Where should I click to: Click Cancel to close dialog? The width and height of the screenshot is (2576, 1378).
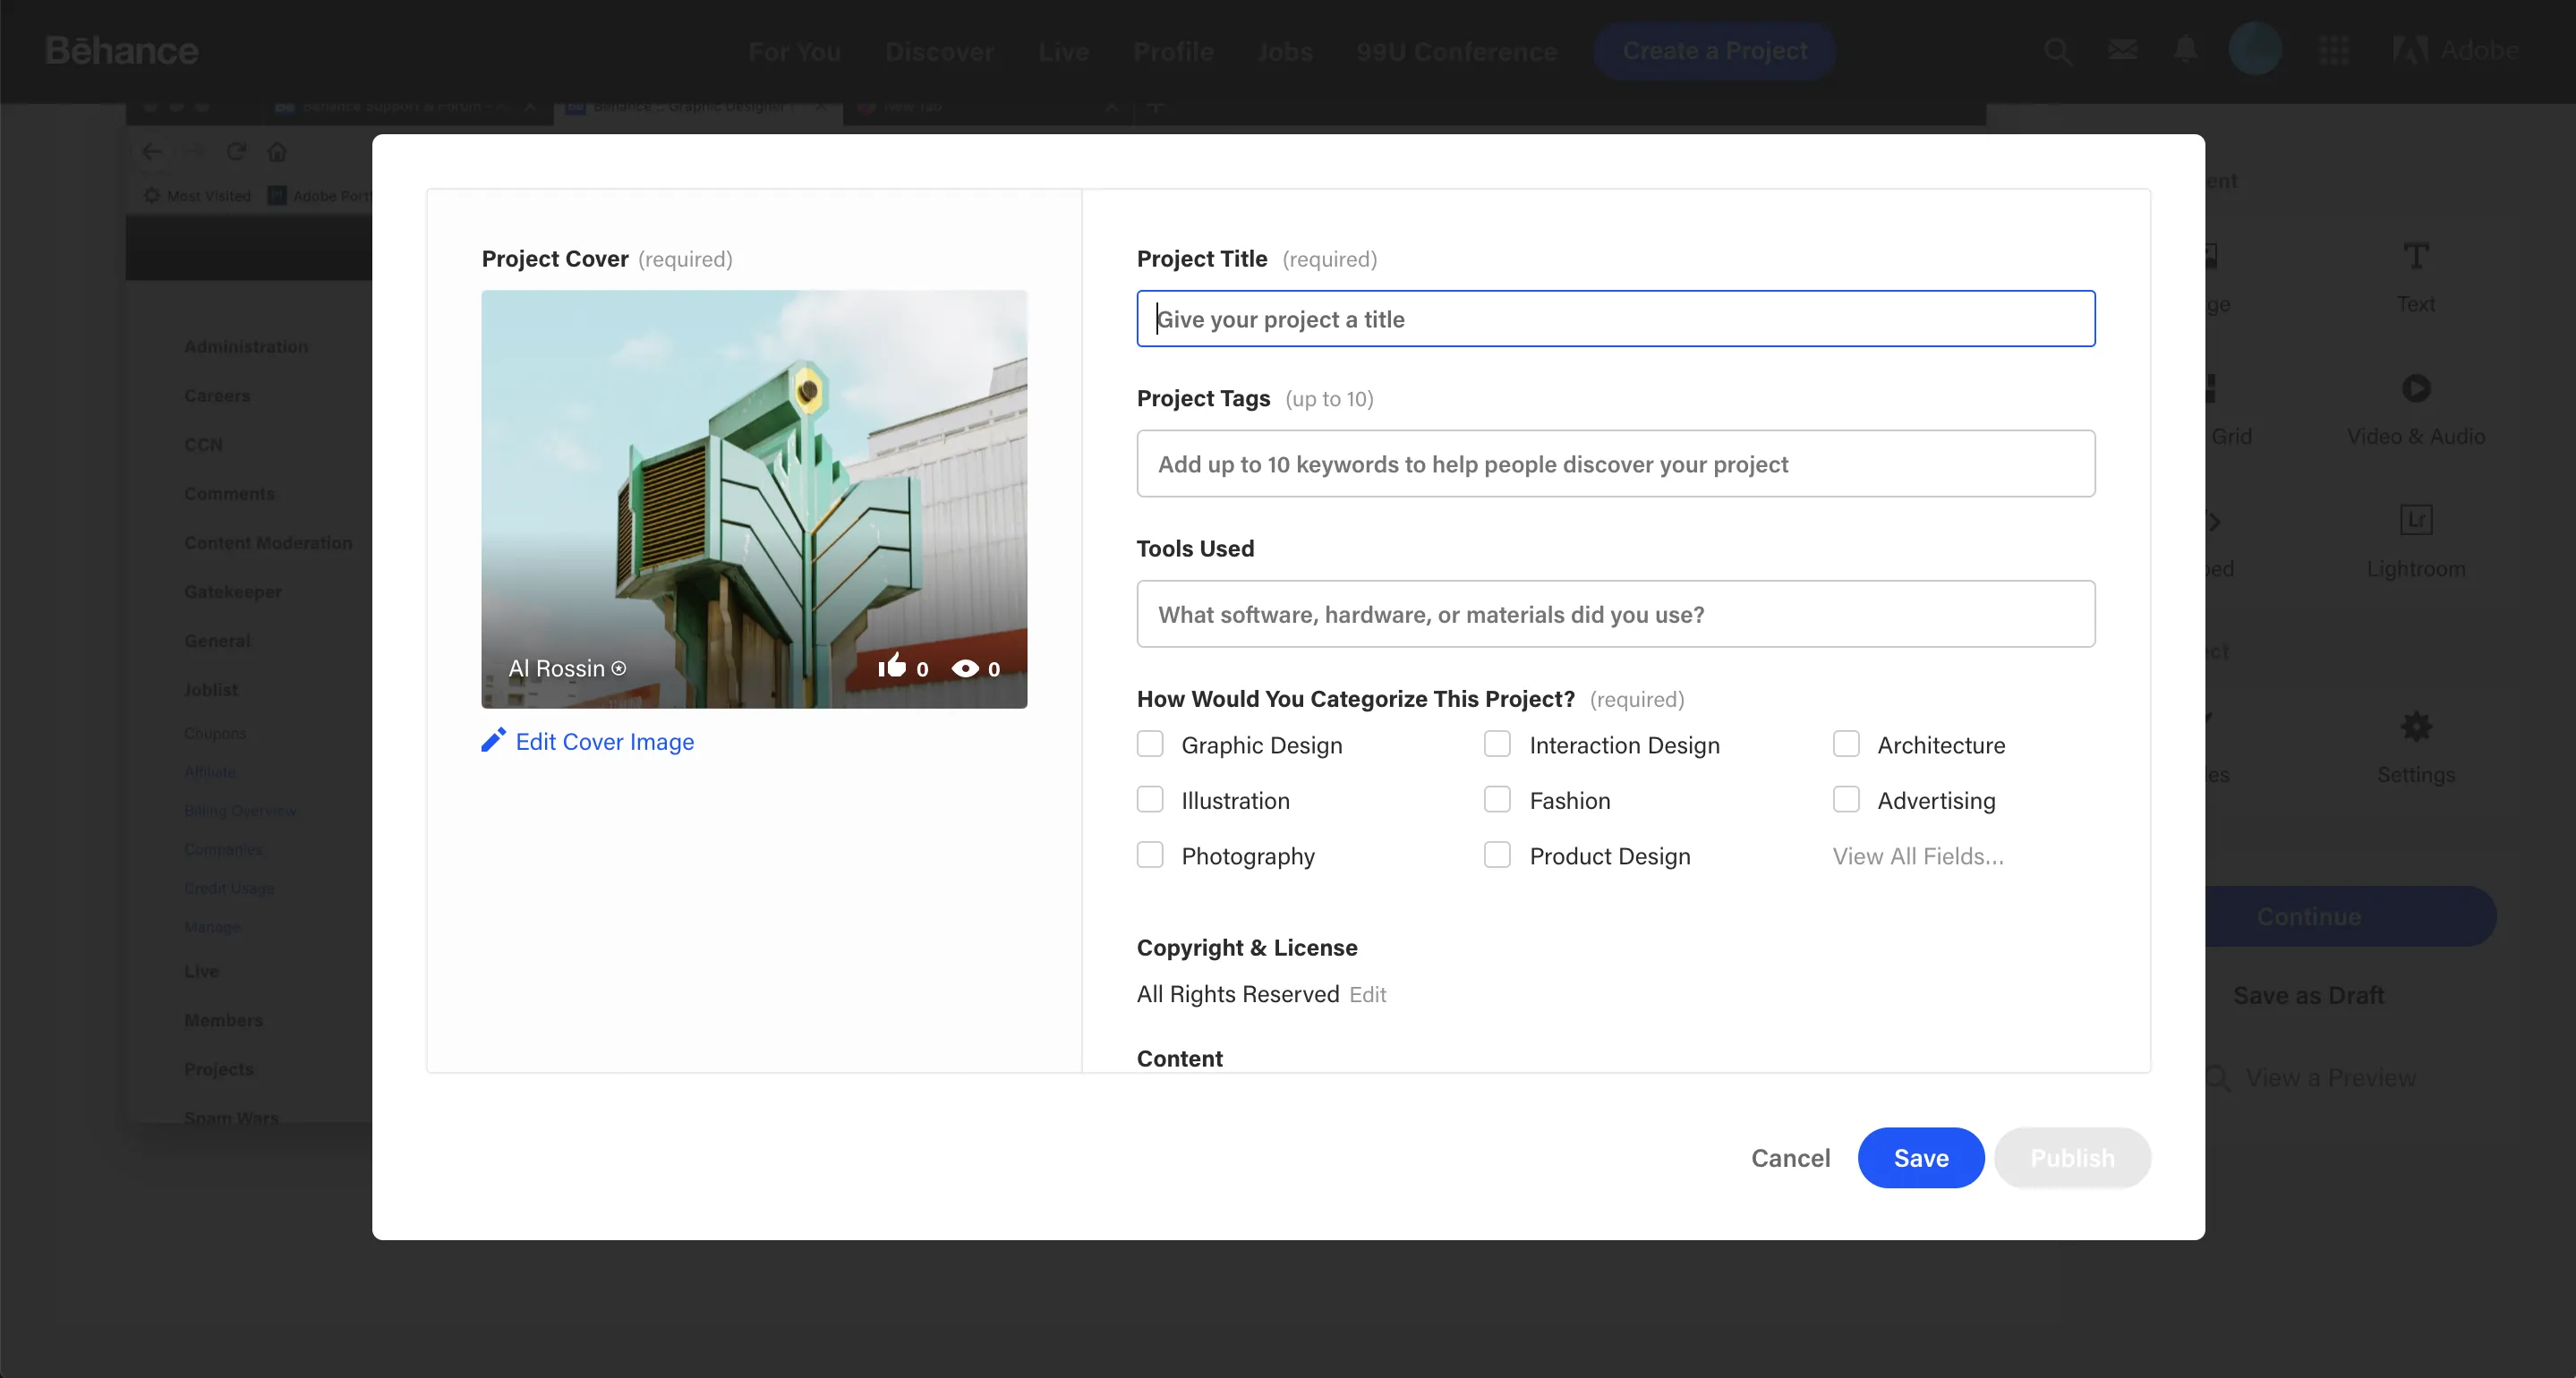(1791, 1157)
